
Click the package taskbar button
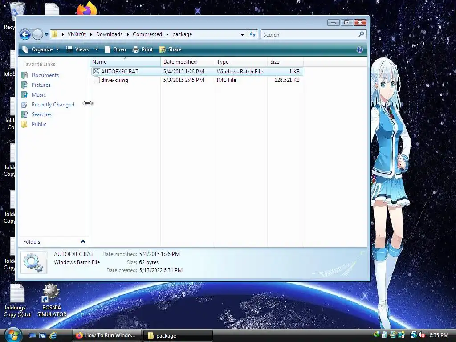click(x=178, y=335)
